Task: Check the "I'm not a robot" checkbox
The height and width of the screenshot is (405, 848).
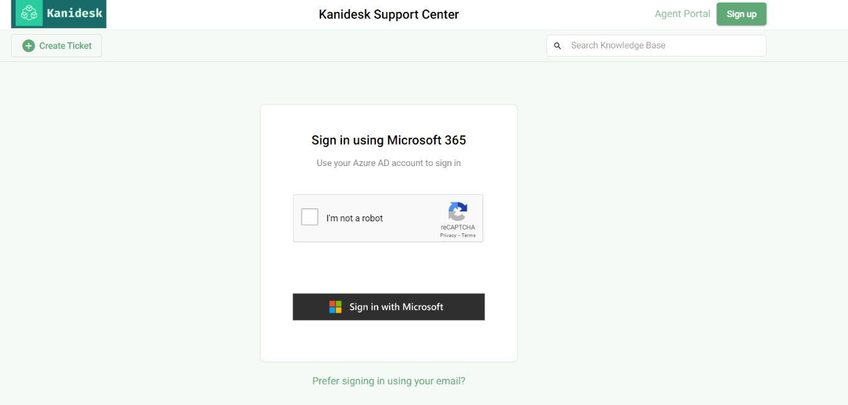Action: click(x=310, y=216)
